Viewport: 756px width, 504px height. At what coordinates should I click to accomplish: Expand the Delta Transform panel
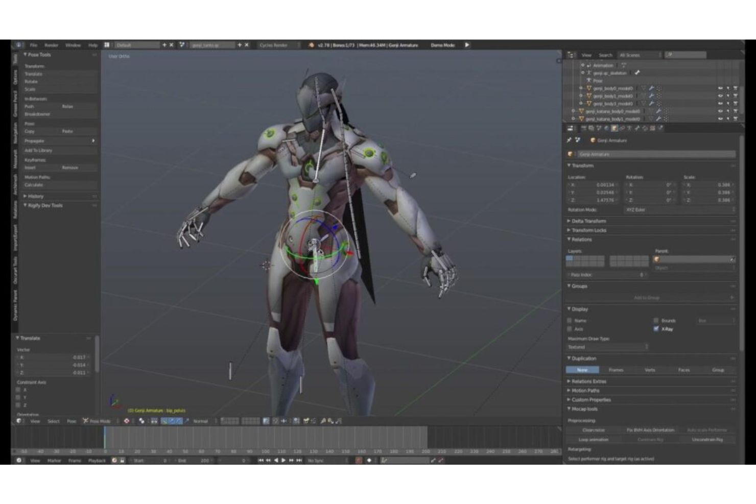click(x=588, y=221)
